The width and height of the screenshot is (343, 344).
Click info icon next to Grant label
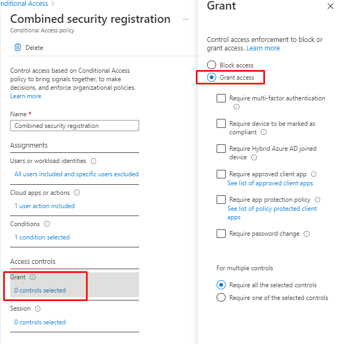(33, 277)
